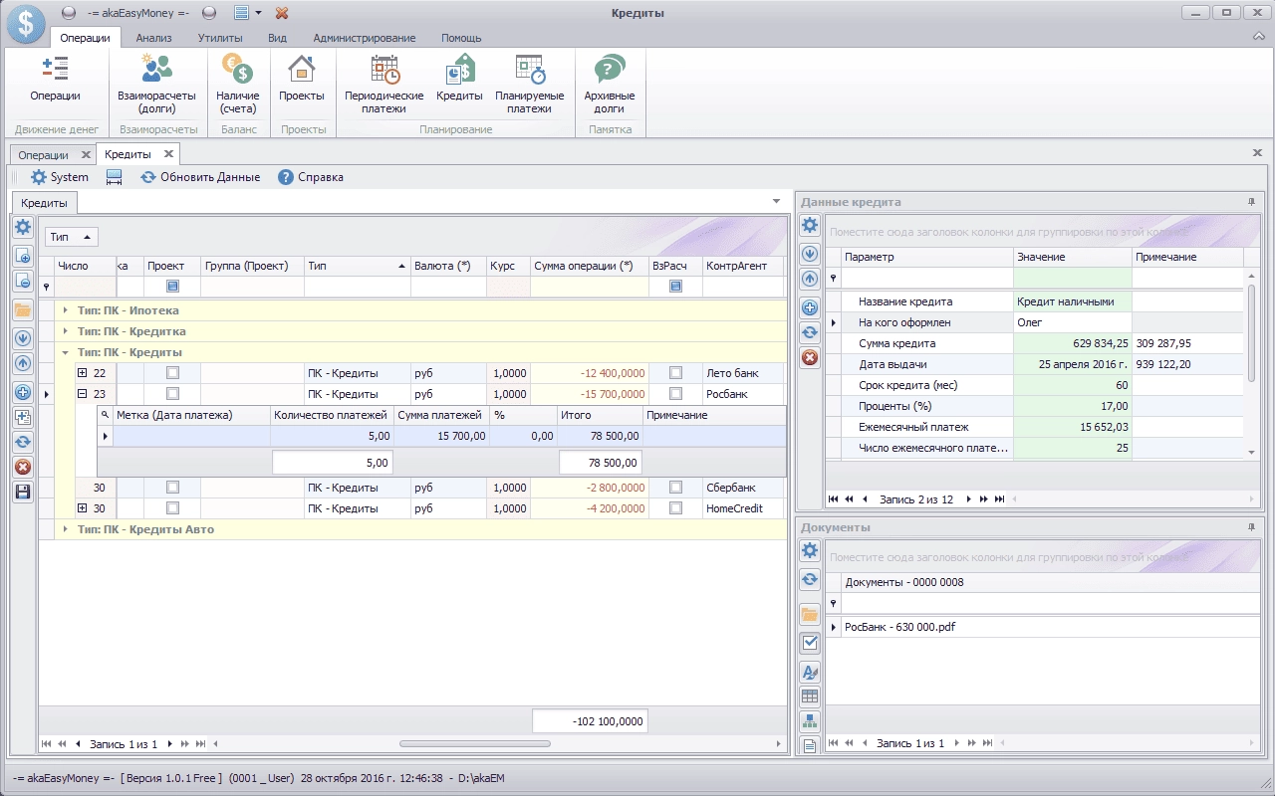Click folder icon in credits sidebar
The height and width of the screenshot is (796, 1275).
tap(23, 310)
